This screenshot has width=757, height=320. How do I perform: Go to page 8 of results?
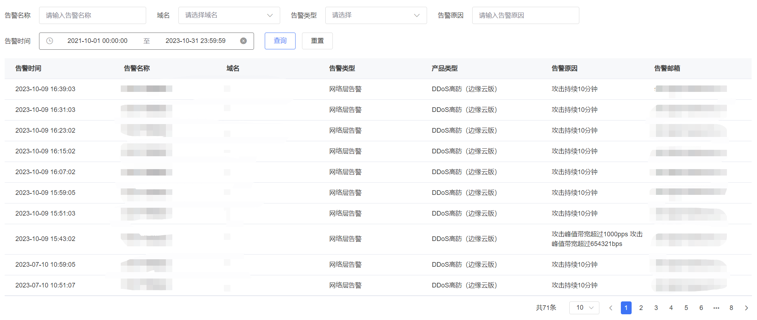tap(731, 308)
